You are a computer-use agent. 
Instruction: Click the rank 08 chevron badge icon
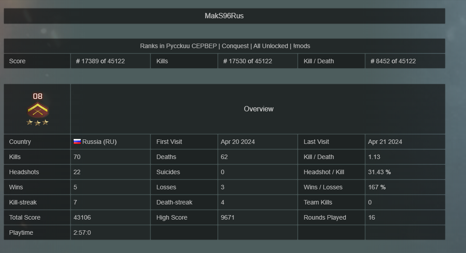38,110
